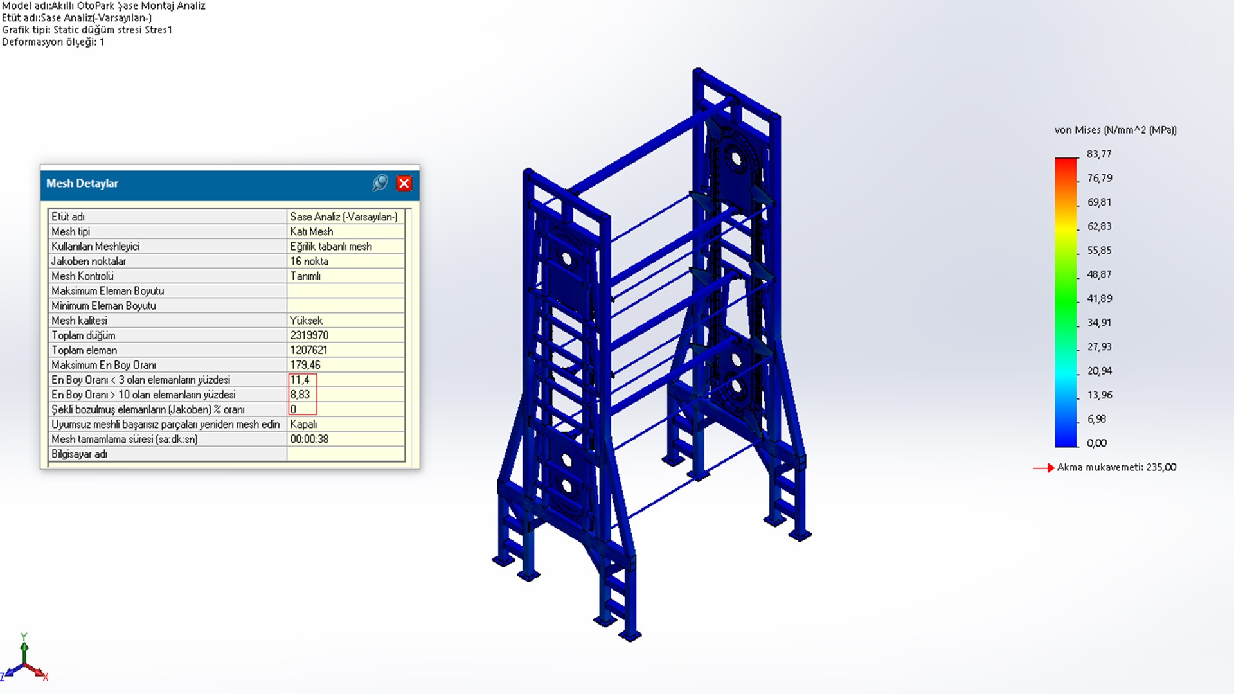Click Akma mukavemeti: 235,00 label
This screenshot has width=1234, height=694.
tap(1116, 468)
